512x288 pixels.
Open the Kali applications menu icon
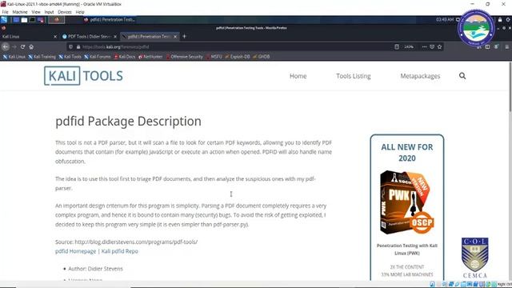pos(4,20)
